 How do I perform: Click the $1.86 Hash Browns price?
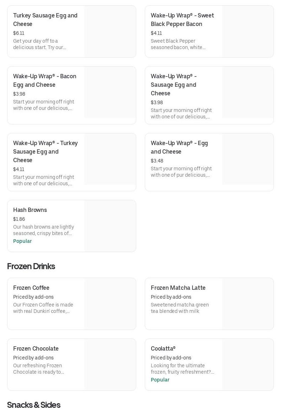19,219
